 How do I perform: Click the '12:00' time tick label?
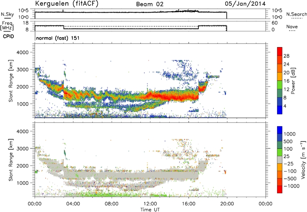[x=150, y=204]
